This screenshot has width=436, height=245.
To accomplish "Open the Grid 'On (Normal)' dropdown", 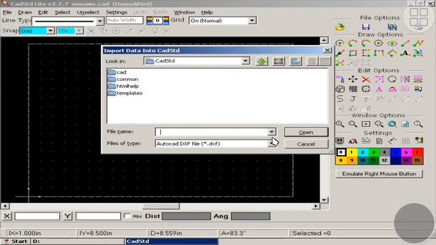I will click(x=251, y=20).
